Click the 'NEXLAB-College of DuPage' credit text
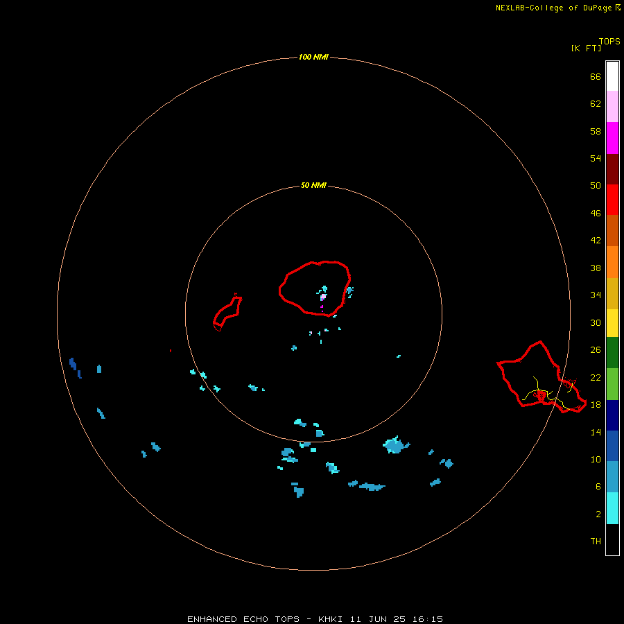This screenshot has width=624, height=624. pyautogui.click(x=553, y=8)
